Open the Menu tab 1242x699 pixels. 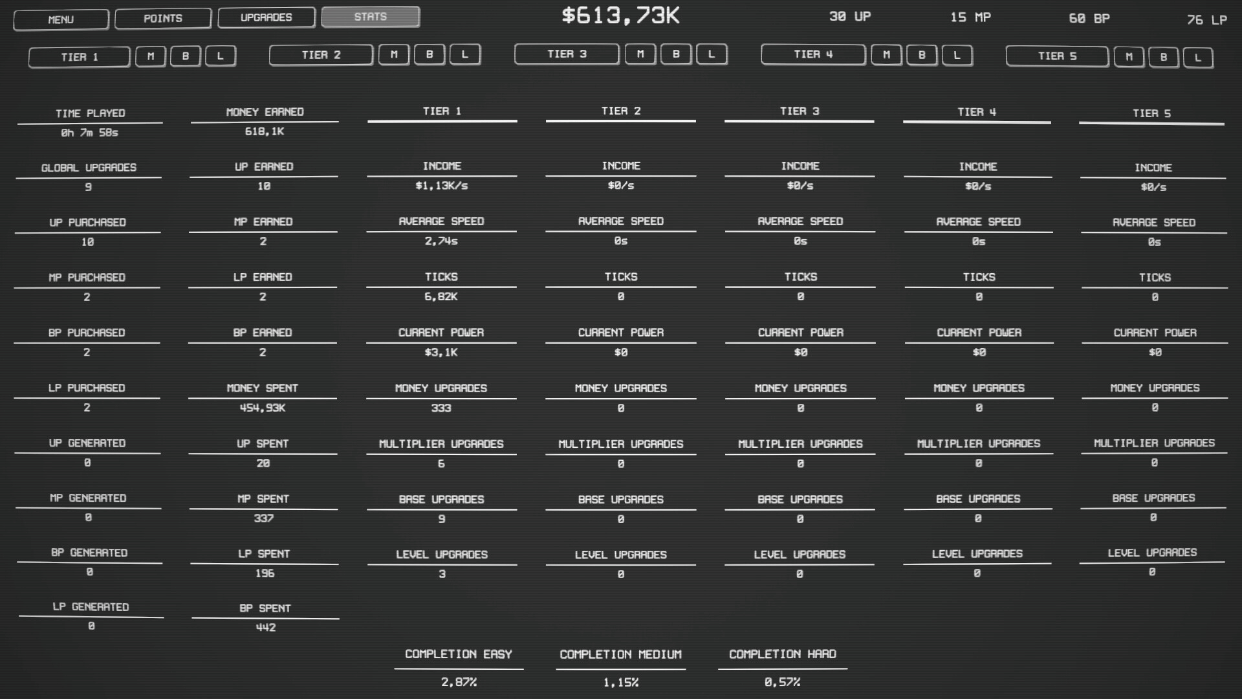[61, 19]
